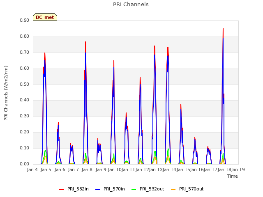Click the PRI Channels chart title
263x197 pixels.
131,5
